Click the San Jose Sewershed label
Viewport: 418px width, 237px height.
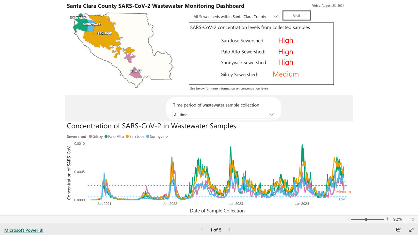[x=243, y=41]
